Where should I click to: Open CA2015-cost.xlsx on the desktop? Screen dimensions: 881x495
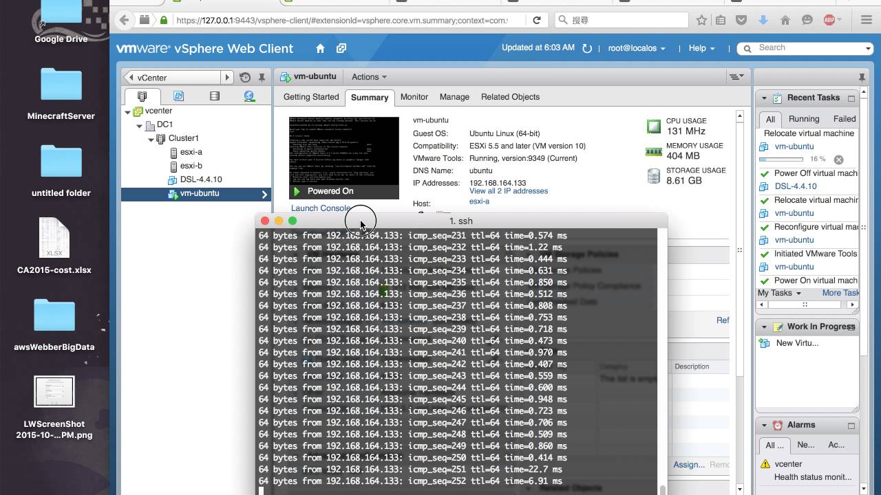point(54,246)
